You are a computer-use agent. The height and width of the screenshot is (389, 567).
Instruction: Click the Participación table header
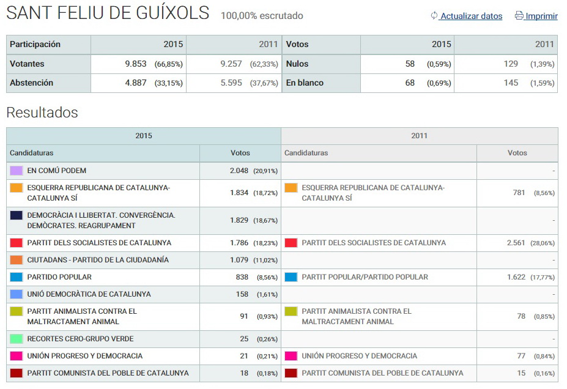pyautogui.click(x=35, y=45)
